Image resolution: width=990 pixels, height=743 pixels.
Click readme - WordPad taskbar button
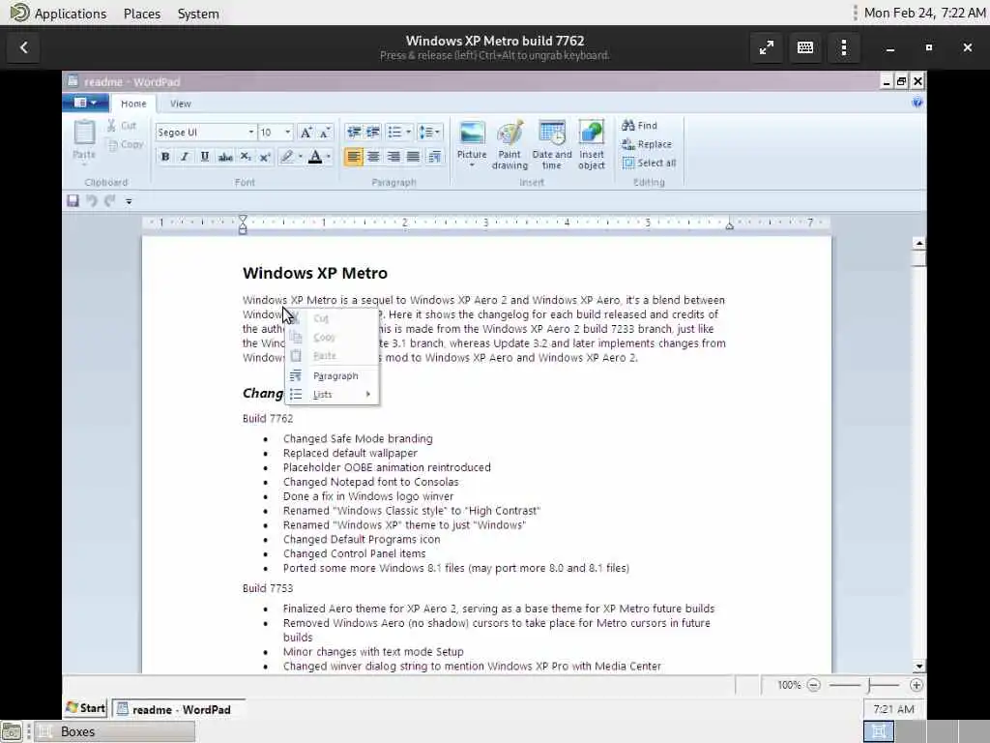click(x=178, y=709)
